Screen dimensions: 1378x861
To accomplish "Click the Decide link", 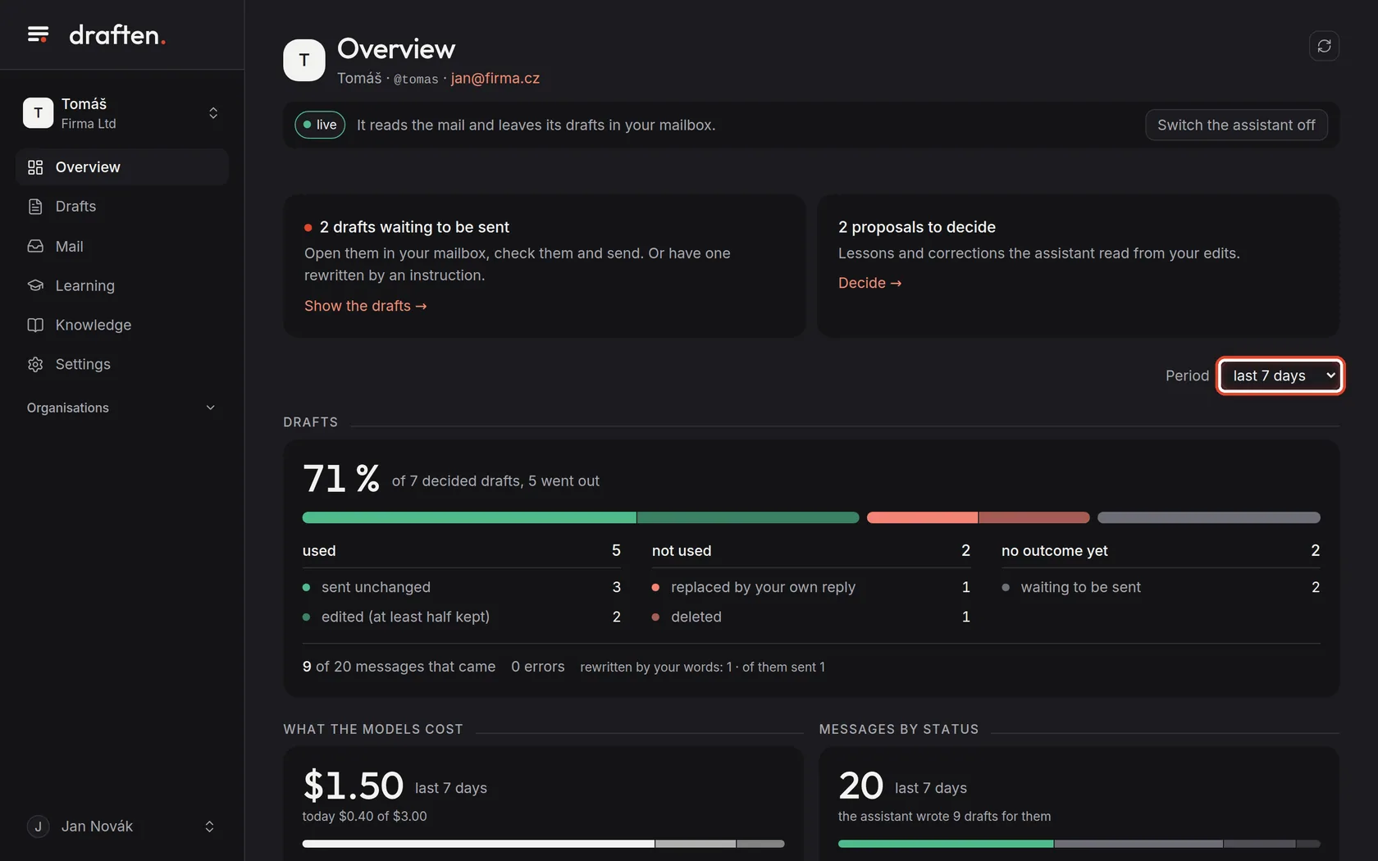I will (x=869, y=283).
